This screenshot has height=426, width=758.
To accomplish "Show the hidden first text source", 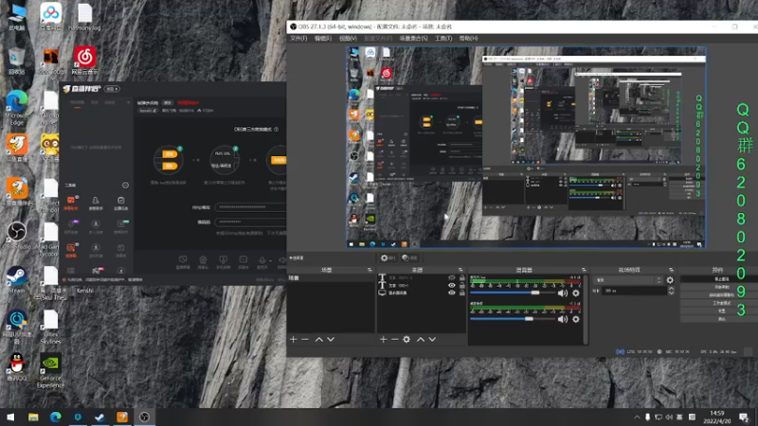I will coord(452,278).
